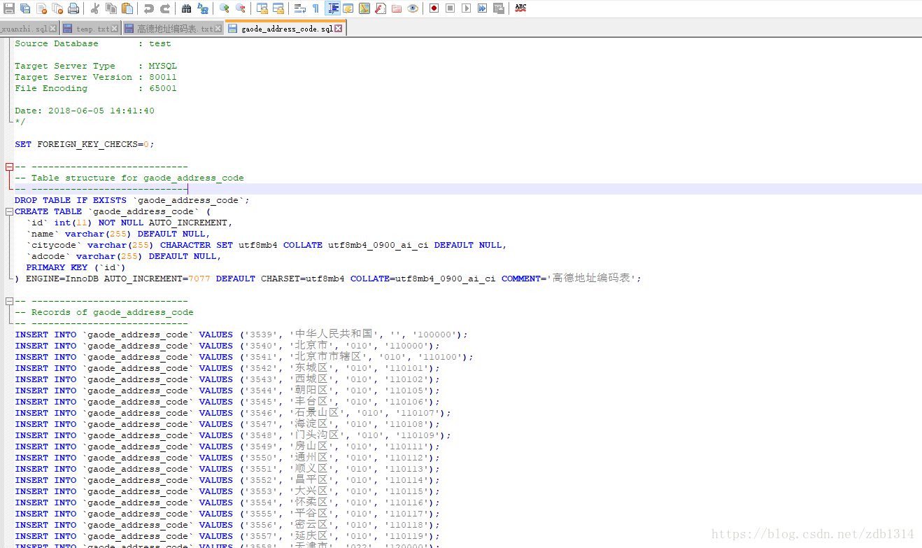The height and width of the screenshot is (548, 922).
Task: Click the INSERT row with '大兴区'
Action: (227, 491)
